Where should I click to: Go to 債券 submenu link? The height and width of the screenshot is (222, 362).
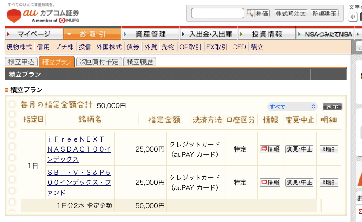[x=133, y=47]
